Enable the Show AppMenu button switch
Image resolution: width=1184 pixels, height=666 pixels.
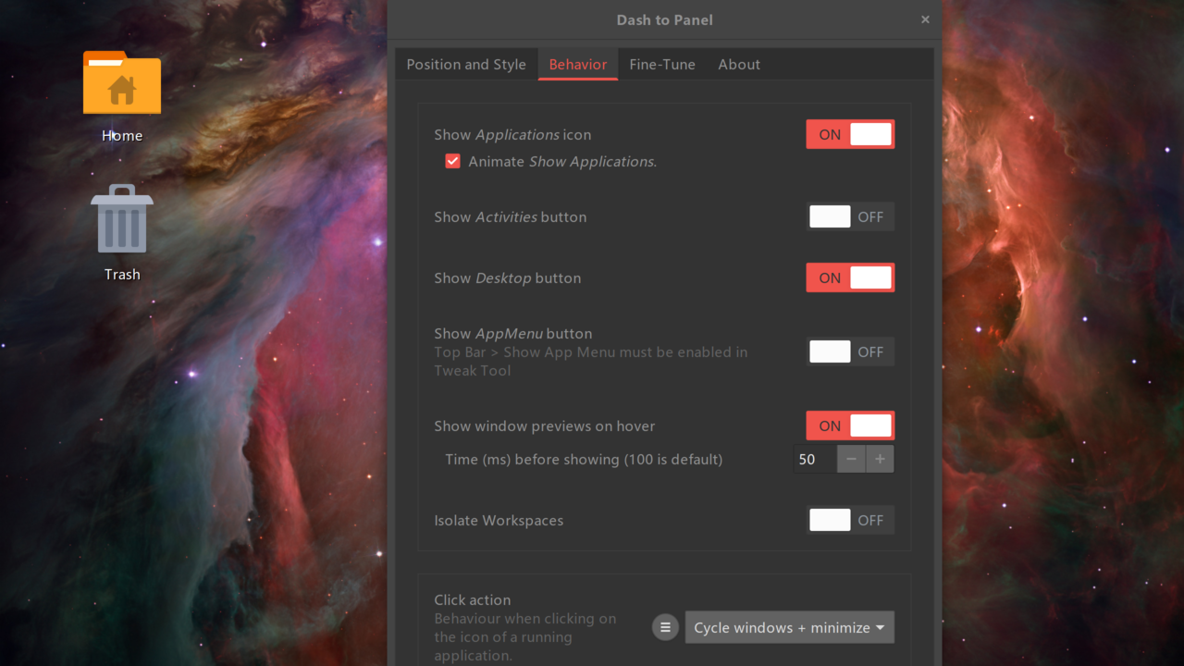(x=850, y=351)
